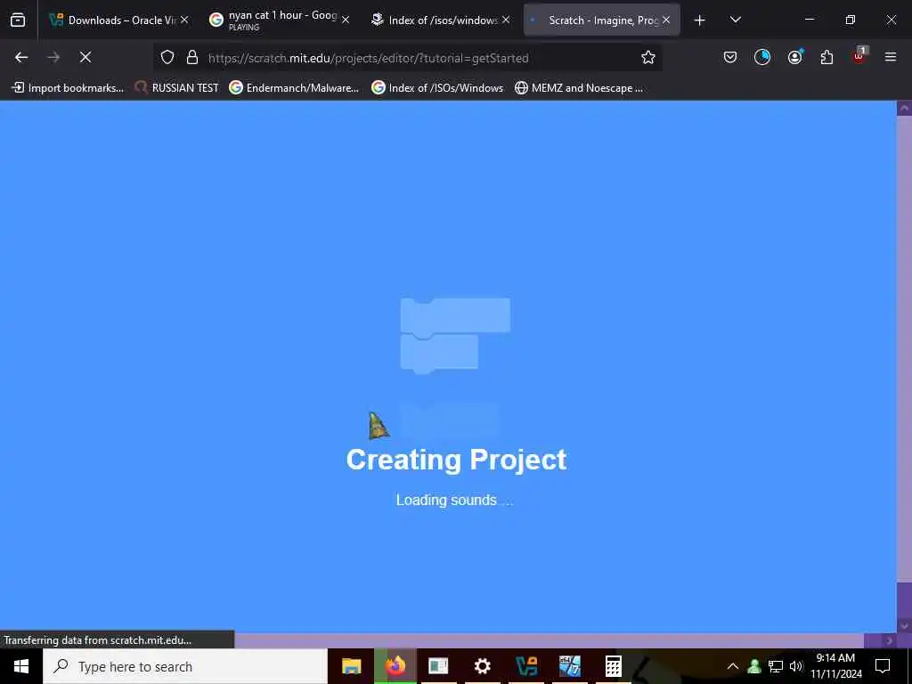Click PLAYING audio indicator on nyan cat tab
This screenshot has height=684, width=912.
pos(244,28)
